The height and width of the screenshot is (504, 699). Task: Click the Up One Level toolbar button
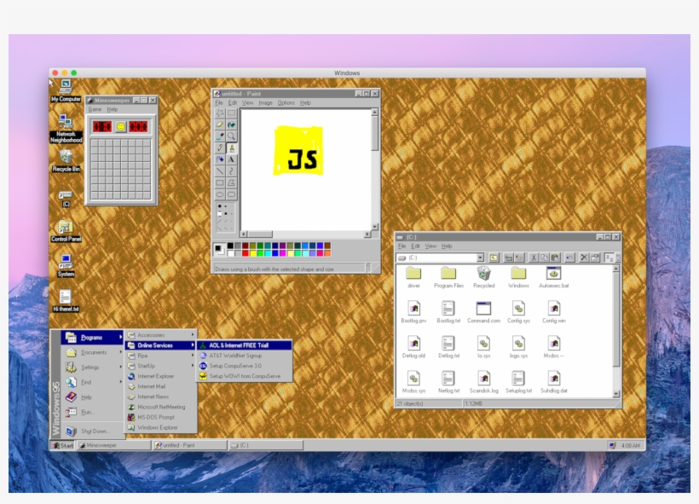(x=494, y=258)
